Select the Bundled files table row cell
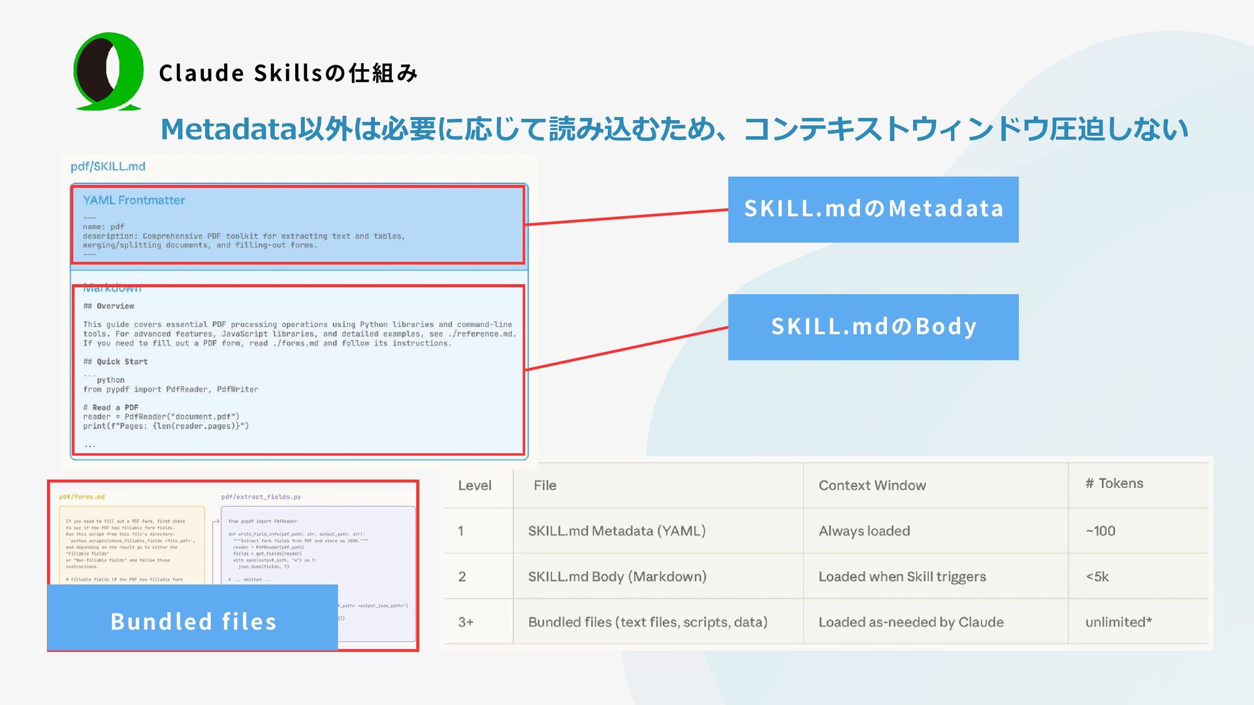This screenshot has width=1254, height=705. (647, 623)
